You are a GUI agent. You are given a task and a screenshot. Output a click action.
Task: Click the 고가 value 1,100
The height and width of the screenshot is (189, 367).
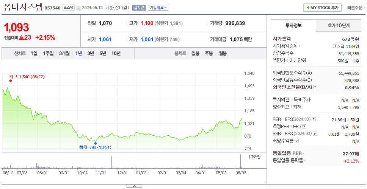pyautogui.click(x=147, y=23)
